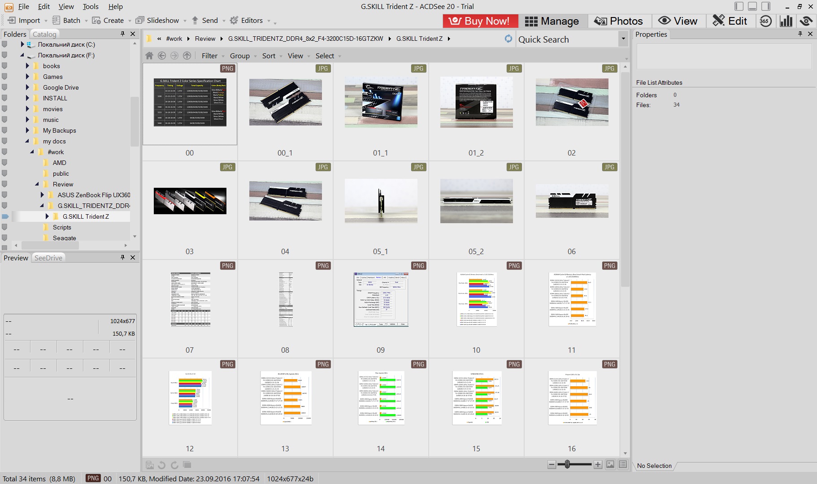Open the File menu
Screen dimensions: 817x484
click(x=23, y=6)
